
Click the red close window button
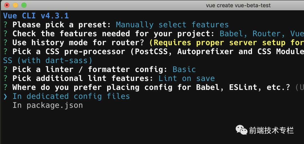(x=7, y=5)
